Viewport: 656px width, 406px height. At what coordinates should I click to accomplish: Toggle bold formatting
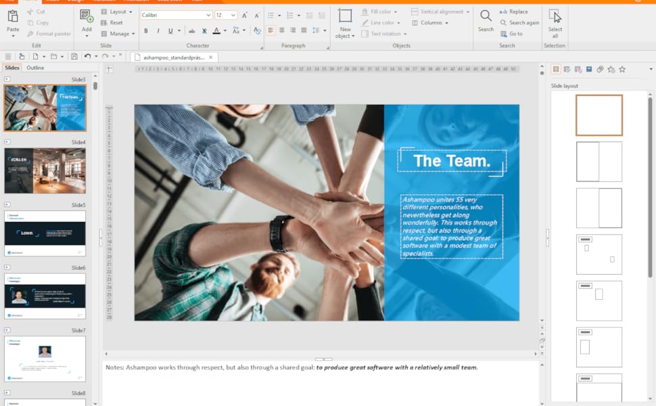click(x=146, y=30)
